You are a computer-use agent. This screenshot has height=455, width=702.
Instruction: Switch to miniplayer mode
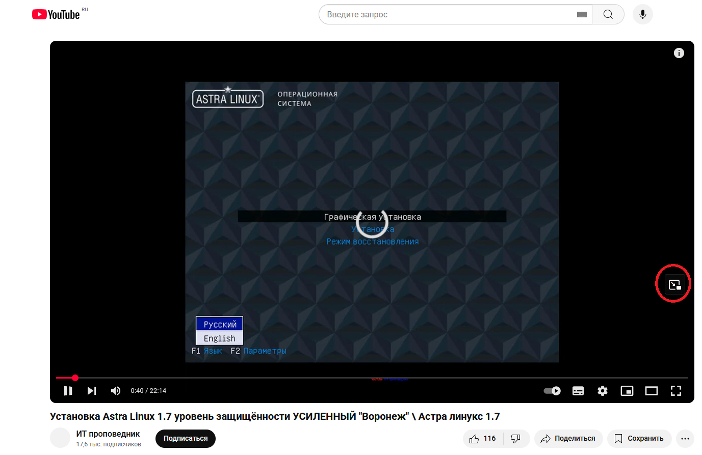(627, 391)
